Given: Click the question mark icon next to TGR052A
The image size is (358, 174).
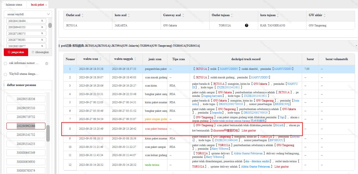Looking at the screenshot, I should 246,26.
